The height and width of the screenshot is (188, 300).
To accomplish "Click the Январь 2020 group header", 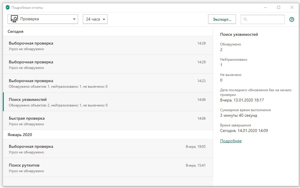I will [20, 135].
